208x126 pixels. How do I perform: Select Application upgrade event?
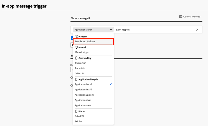[93, 95]
